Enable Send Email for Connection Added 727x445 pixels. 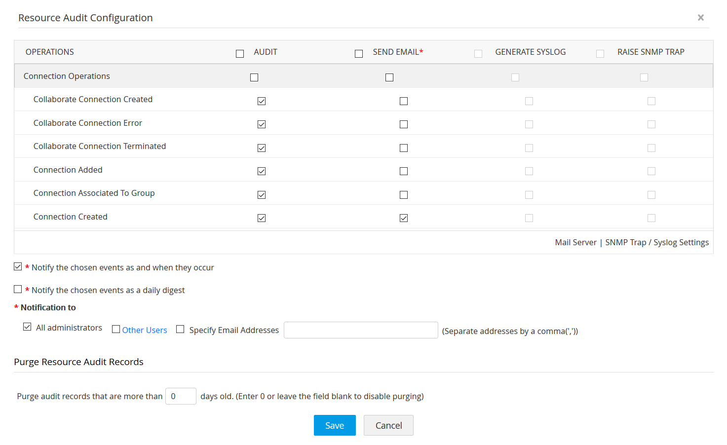[x=404, y=171]
